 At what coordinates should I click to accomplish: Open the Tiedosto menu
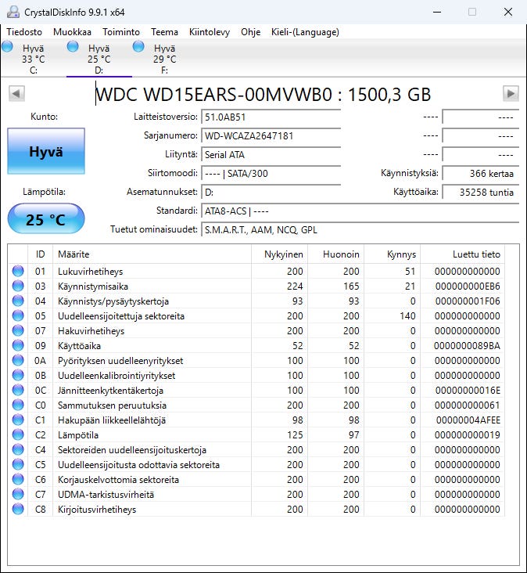point(24,32)
